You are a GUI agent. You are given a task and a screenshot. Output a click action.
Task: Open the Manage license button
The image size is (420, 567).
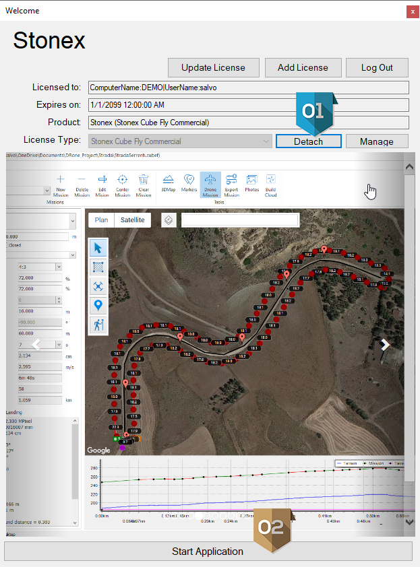pos(377,141)
